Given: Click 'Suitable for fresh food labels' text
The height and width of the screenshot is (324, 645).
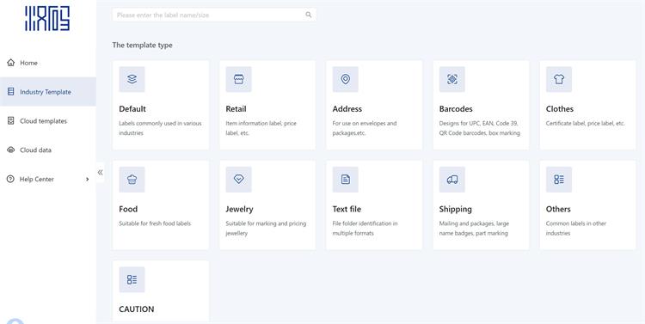Looking at the screenshot, I should click(x=155, y=223).
